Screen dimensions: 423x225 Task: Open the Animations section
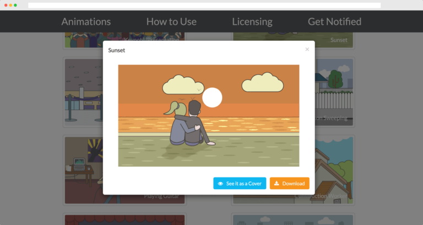point(86,22)
